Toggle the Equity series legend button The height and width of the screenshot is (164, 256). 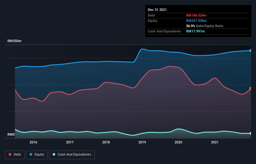click(37, 155)
